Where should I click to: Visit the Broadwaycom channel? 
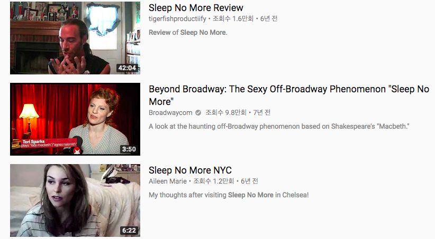pyautogui.click(x=170, y=112)
